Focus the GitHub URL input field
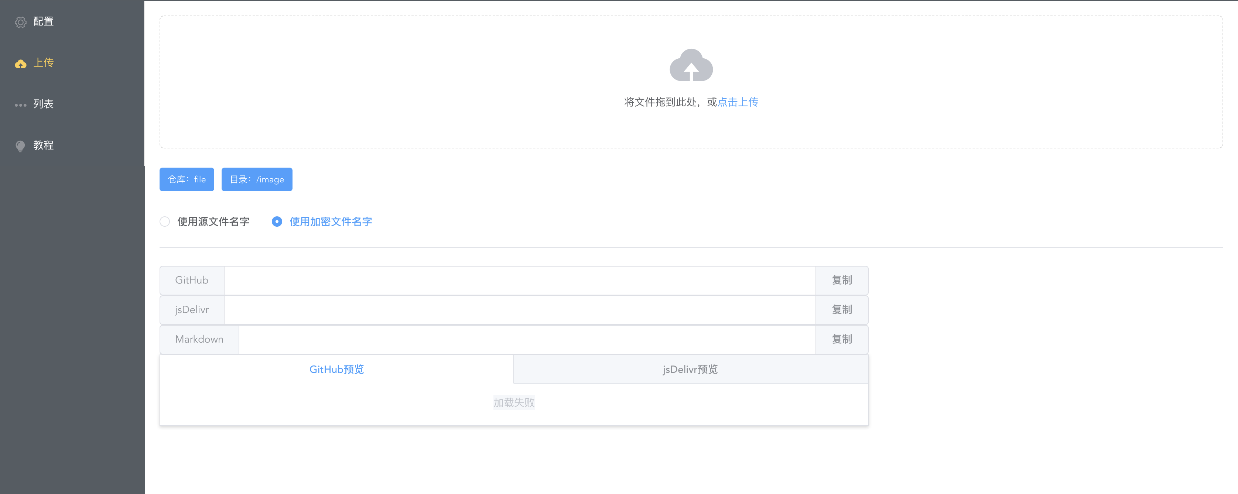This screenshot has width=1238, height=494. [520, 281]
